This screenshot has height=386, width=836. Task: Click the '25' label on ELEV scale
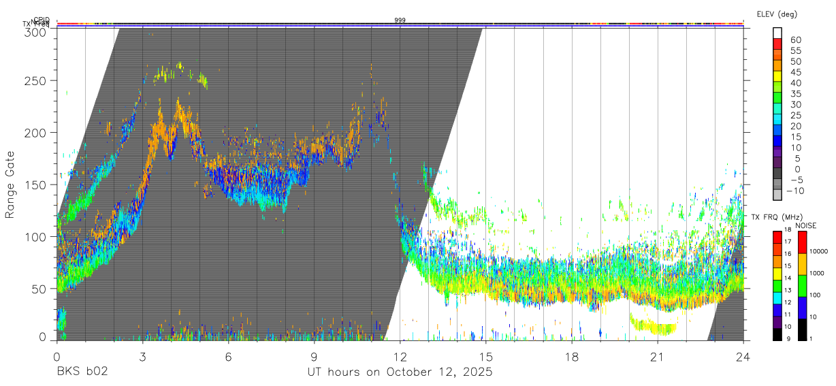[x=796, y=115]
